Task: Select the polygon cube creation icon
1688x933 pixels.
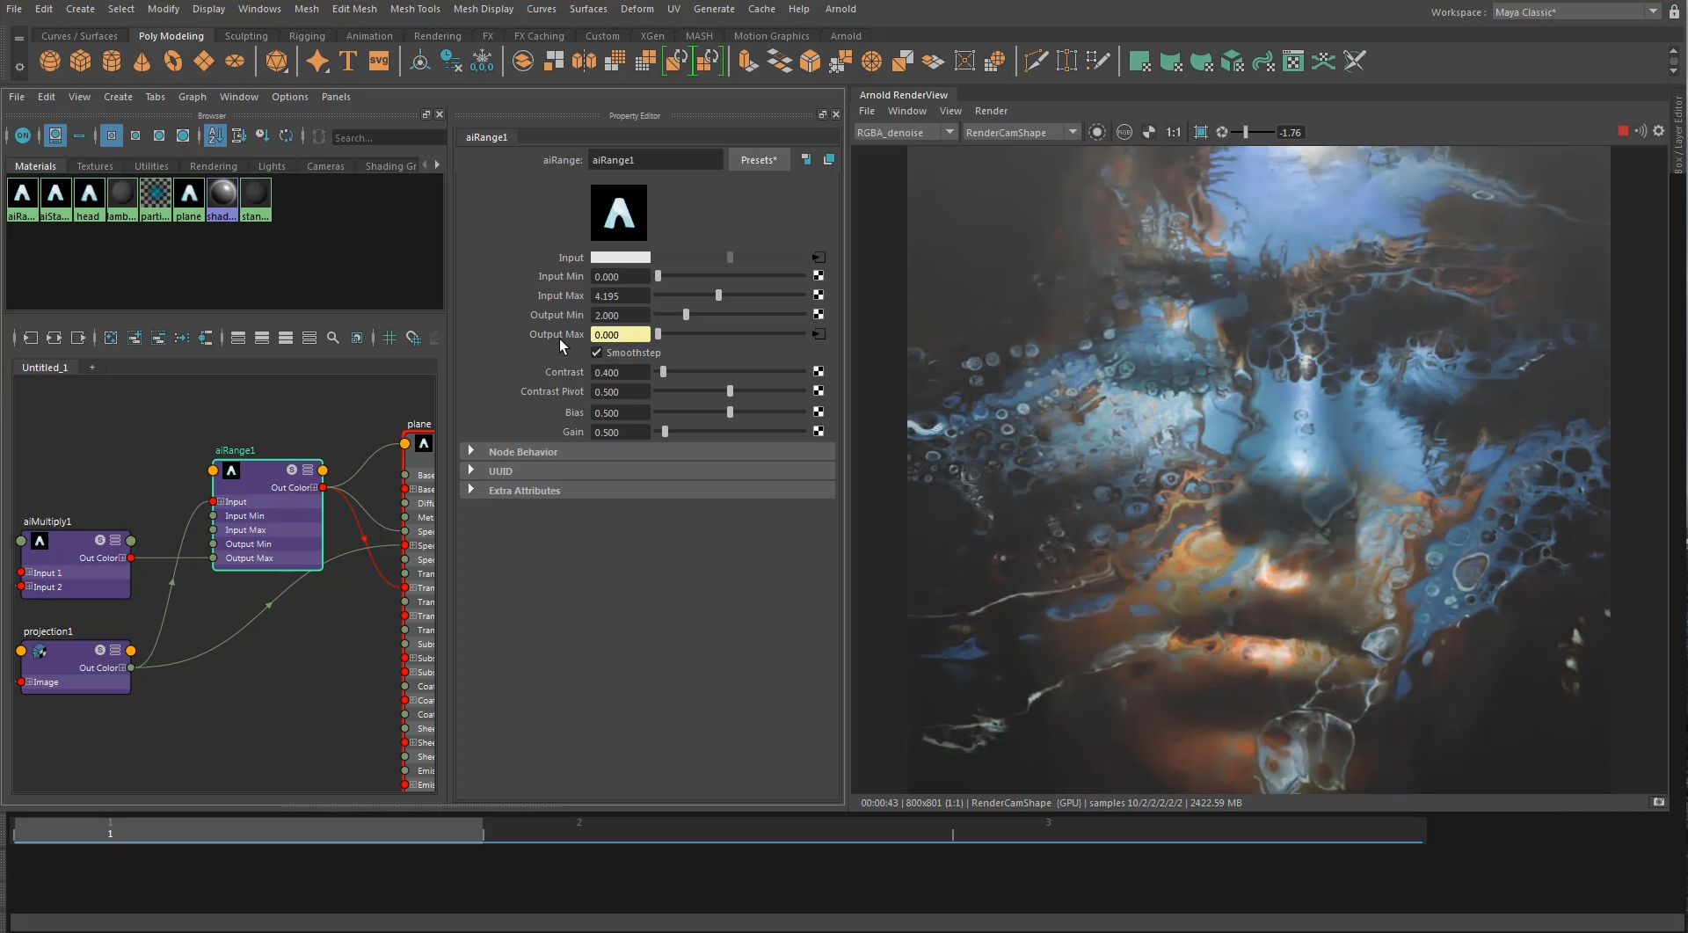Action: coord(80,61)
